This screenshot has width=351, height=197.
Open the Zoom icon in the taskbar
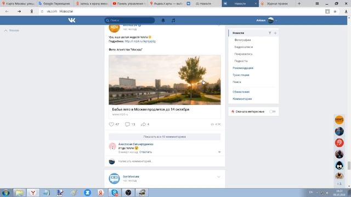coord(88,193)
